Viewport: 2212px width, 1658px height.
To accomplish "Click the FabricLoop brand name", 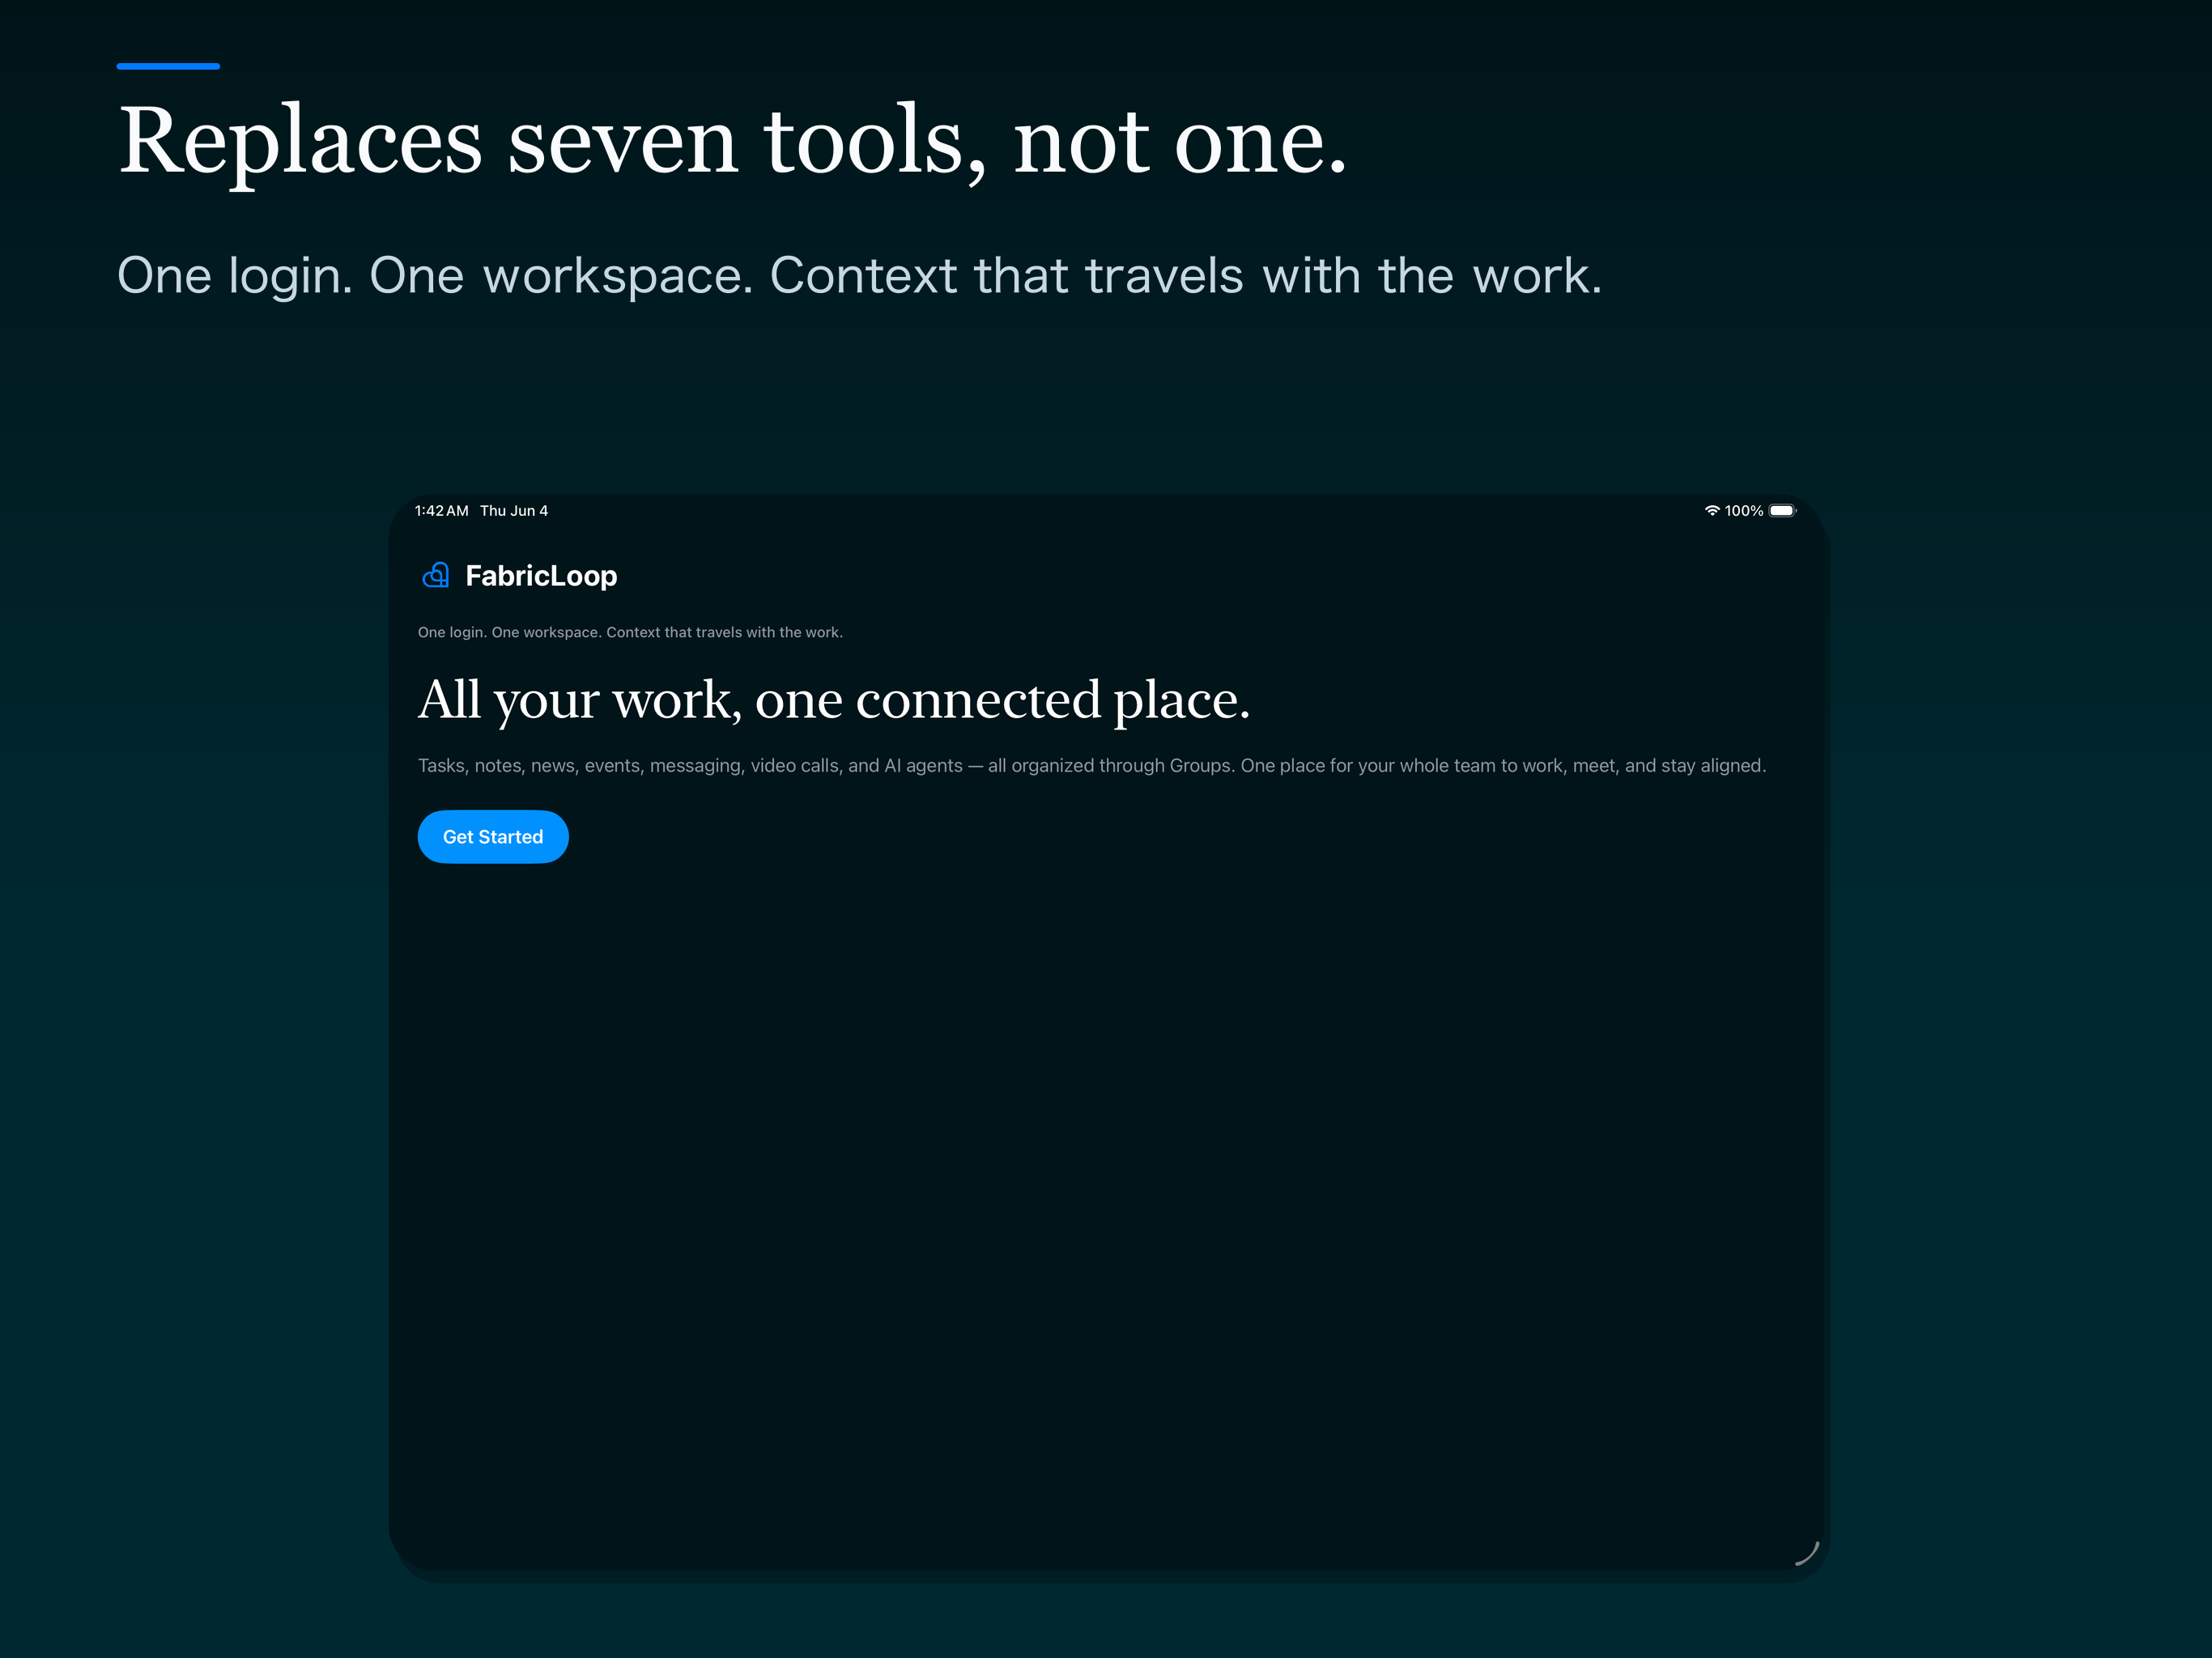I will click(x=541, y=576).
